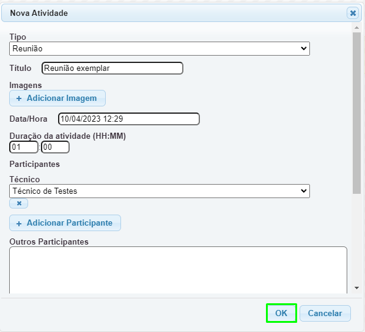This screenshot has height=332, width=365.
Task: Add an image with Adicionar Imagem
Action: 57,98
